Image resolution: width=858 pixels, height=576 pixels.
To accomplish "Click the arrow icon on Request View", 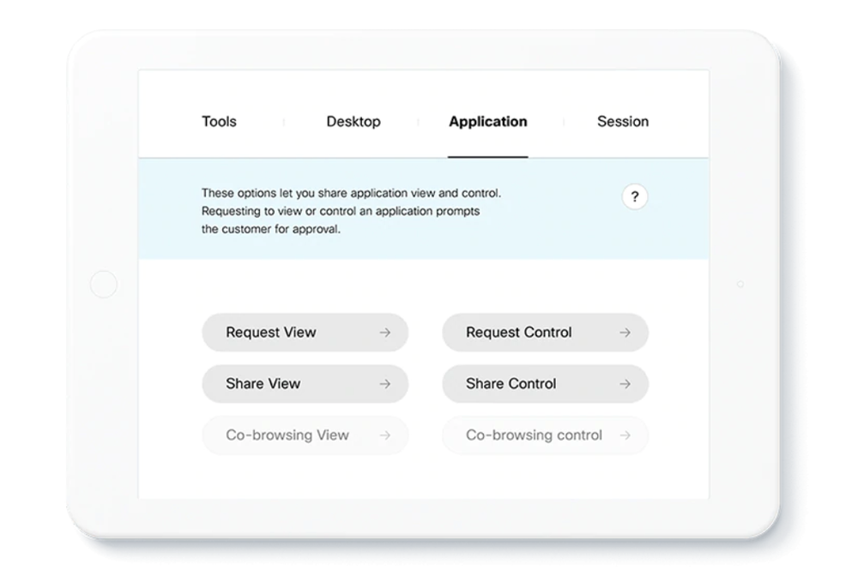I will [x=384, y=333].
